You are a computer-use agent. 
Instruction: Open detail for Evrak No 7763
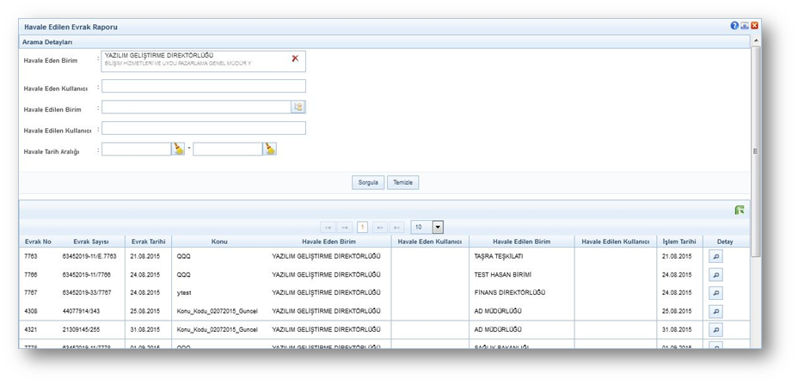715,257
